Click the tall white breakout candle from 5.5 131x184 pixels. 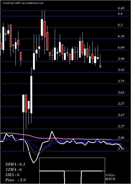[31, 95]
